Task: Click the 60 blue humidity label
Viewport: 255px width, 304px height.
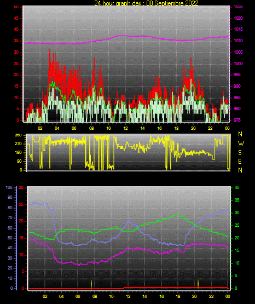Action: tap(10, 228)
